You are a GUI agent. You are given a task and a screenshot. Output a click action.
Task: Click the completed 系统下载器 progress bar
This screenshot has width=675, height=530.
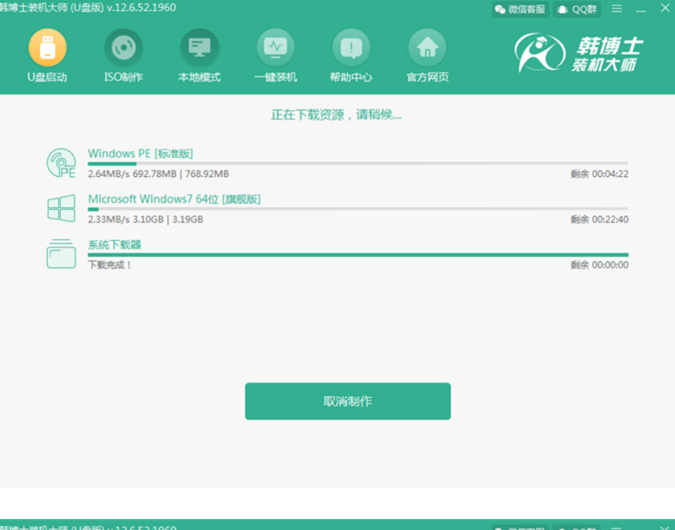pos(357,255)
